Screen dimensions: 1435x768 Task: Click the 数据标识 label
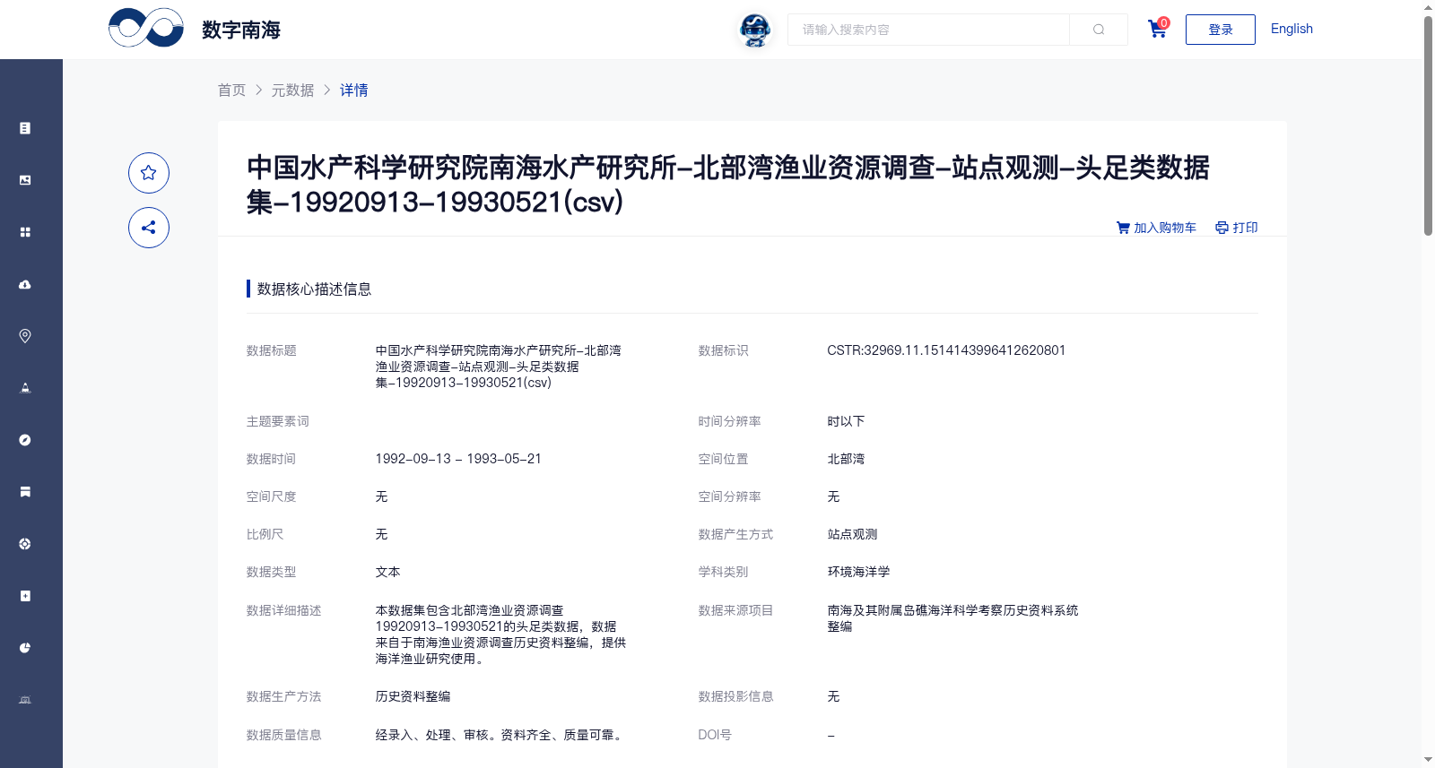(723, 350)
